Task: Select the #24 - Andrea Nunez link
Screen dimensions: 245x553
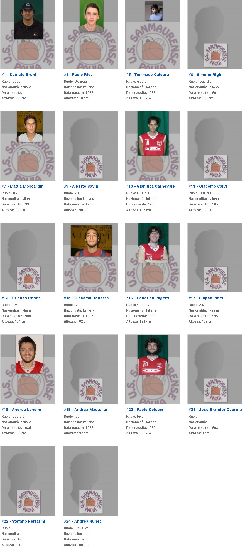Action: [x=83, y=521]
